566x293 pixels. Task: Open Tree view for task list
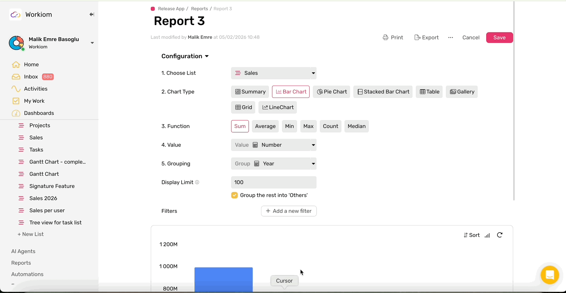point(56,222)
